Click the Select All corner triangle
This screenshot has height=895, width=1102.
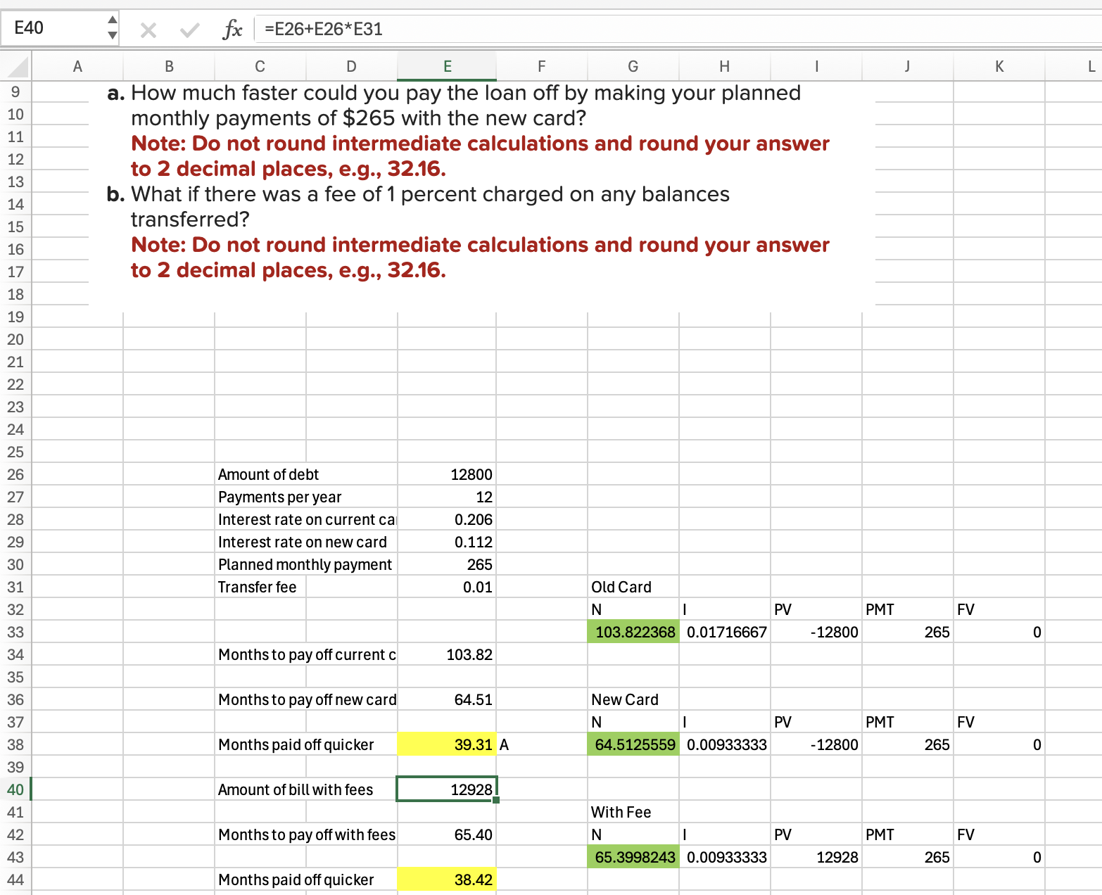17,67
